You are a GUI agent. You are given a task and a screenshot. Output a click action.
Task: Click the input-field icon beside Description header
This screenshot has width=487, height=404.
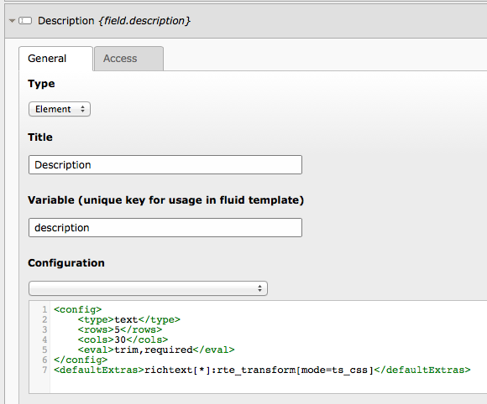pos(25,21)
